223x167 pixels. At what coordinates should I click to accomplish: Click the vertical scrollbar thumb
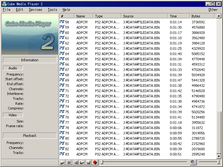219,132
